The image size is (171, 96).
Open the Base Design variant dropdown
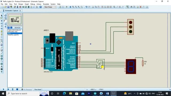coord(50,7)
